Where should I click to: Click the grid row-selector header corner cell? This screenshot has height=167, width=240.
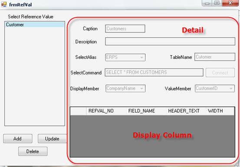[79, 111]
